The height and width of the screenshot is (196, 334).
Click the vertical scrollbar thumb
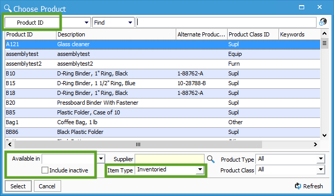click(324, 44)
